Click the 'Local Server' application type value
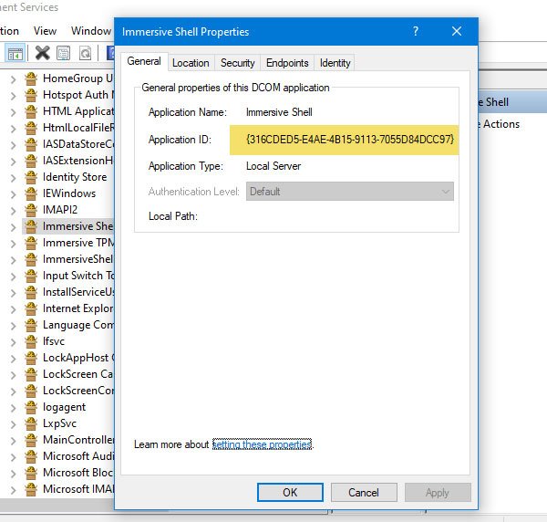 tap(273, 166)
